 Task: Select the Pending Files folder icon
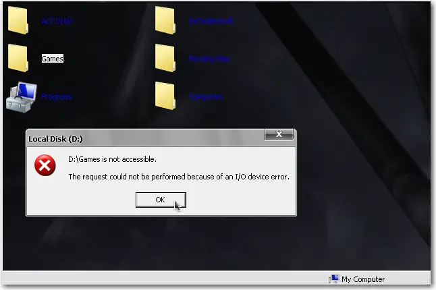point(165,58)
